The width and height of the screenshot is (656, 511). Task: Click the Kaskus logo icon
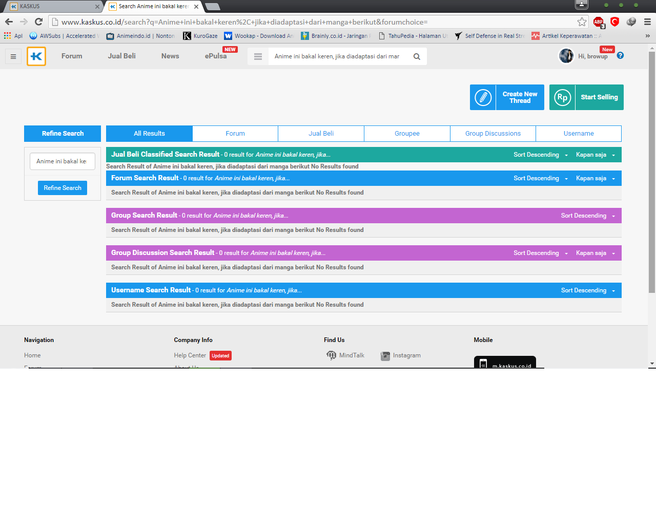(36, 56)
